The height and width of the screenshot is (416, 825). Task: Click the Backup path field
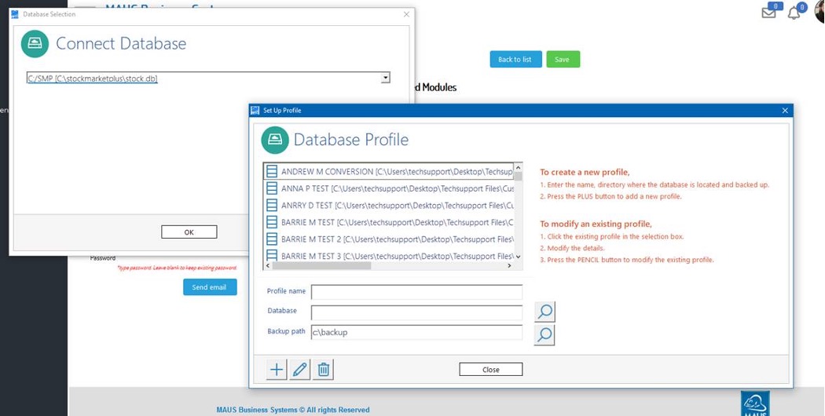click(x=416, y=332)
